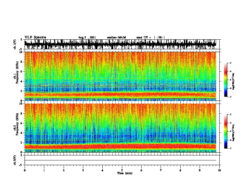Click the ch.1 spectrogram color bar
The image size is (247, 191).
coord(226,80)
